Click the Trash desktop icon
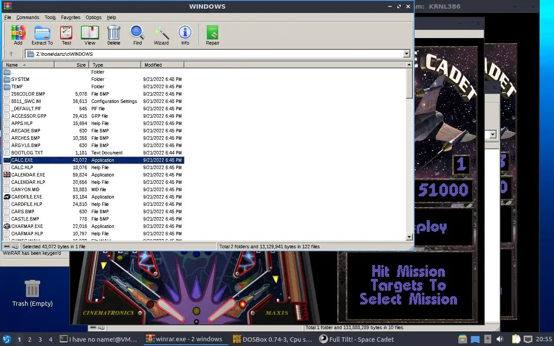 tap(32, 288)
